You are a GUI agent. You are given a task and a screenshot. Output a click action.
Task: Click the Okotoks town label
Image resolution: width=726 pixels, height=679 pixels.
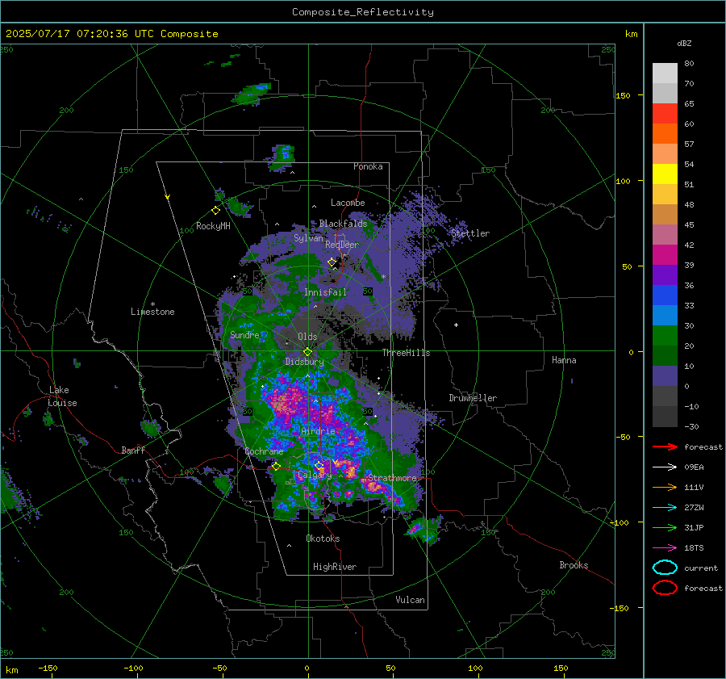(323, 539)
